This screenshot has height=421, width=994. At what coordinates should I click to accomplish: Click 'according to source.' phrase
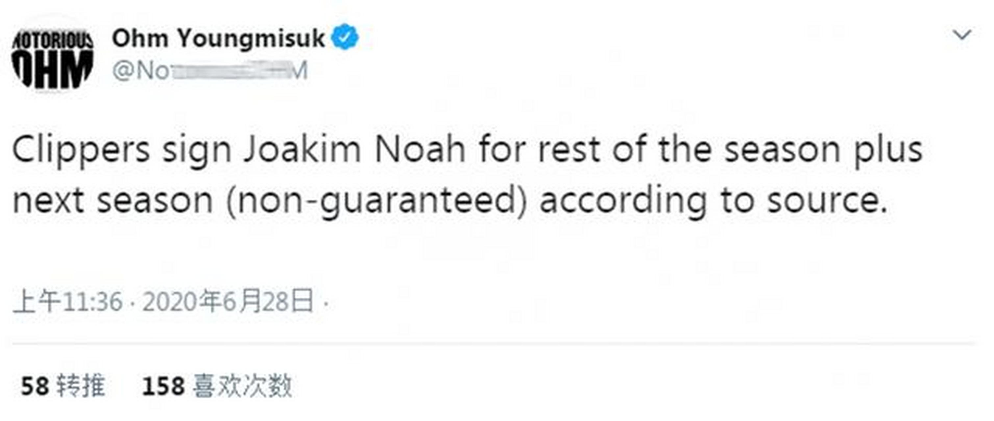point(714,201)
